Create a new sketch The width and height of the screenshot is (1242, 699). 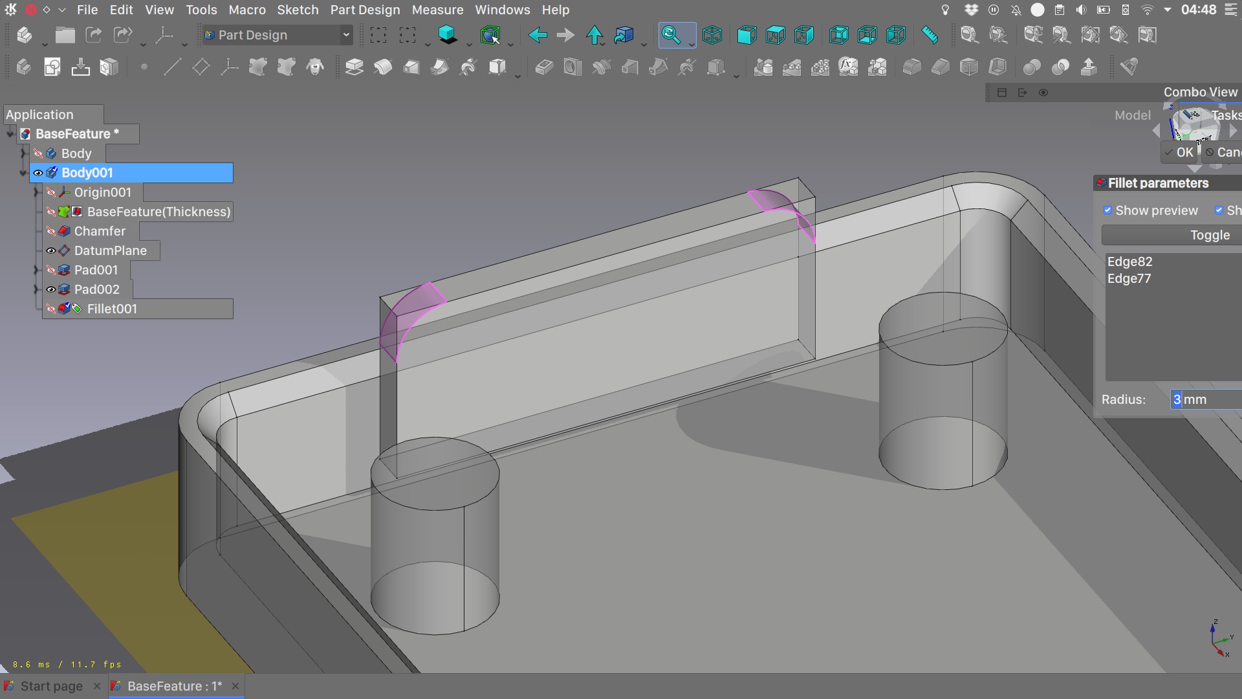coord(52,67)
